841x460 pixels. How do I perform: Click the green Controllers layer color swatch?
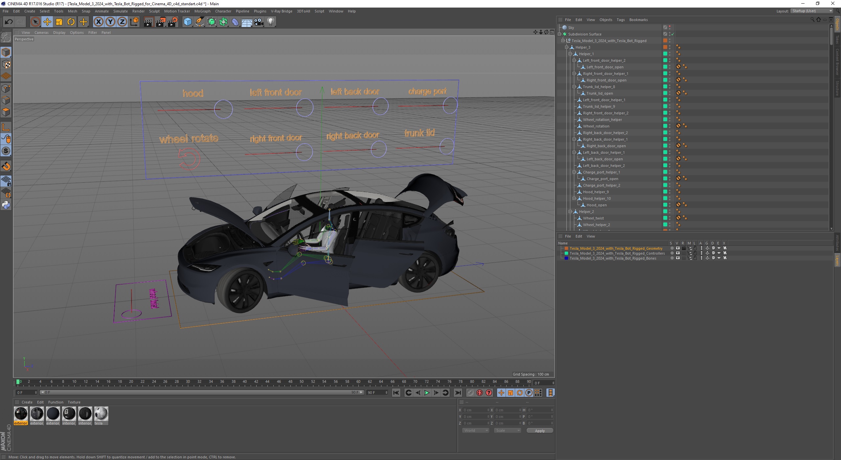[566, 253]
